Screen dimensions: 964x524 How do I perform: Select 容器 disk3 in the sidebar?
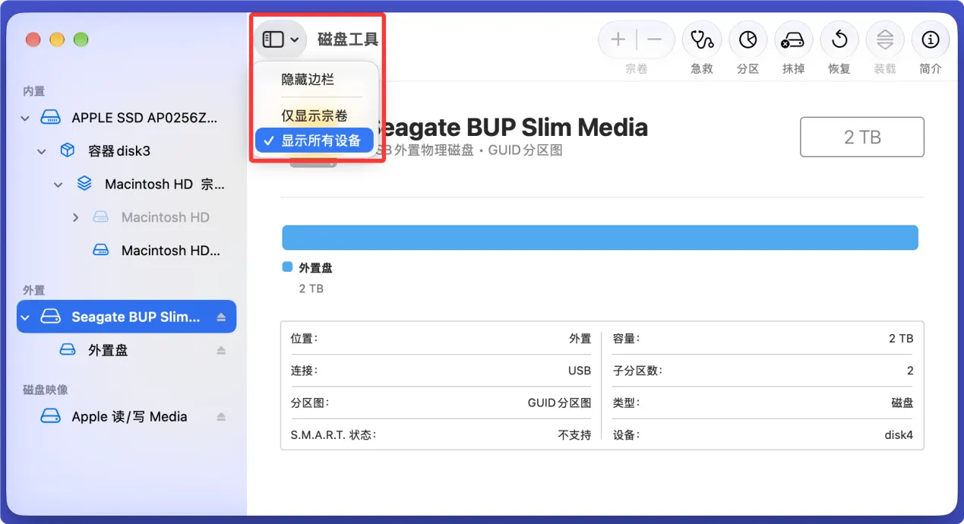tap(127, 151)
